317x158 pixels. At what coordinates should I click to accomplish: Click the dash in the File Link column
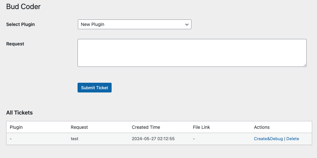tap(194, 139)
